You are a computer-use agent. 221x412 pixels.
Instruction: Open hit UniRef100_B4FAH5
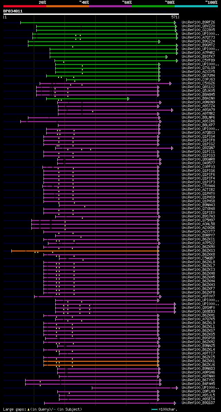198,384
